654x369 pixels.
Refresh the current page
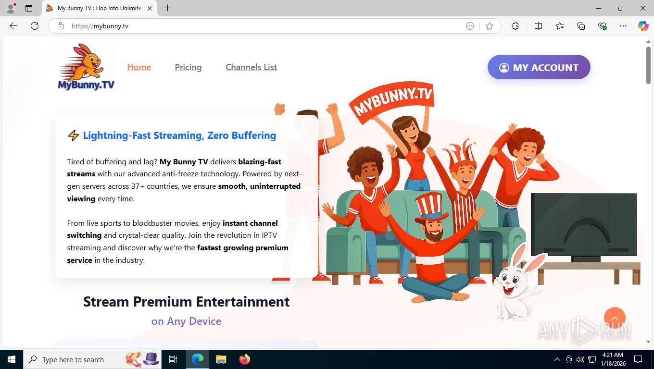(x=35, y=26)
